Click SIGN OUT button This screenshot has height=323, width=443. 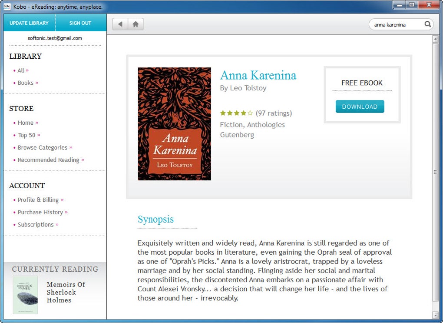(x=80, y=23)
